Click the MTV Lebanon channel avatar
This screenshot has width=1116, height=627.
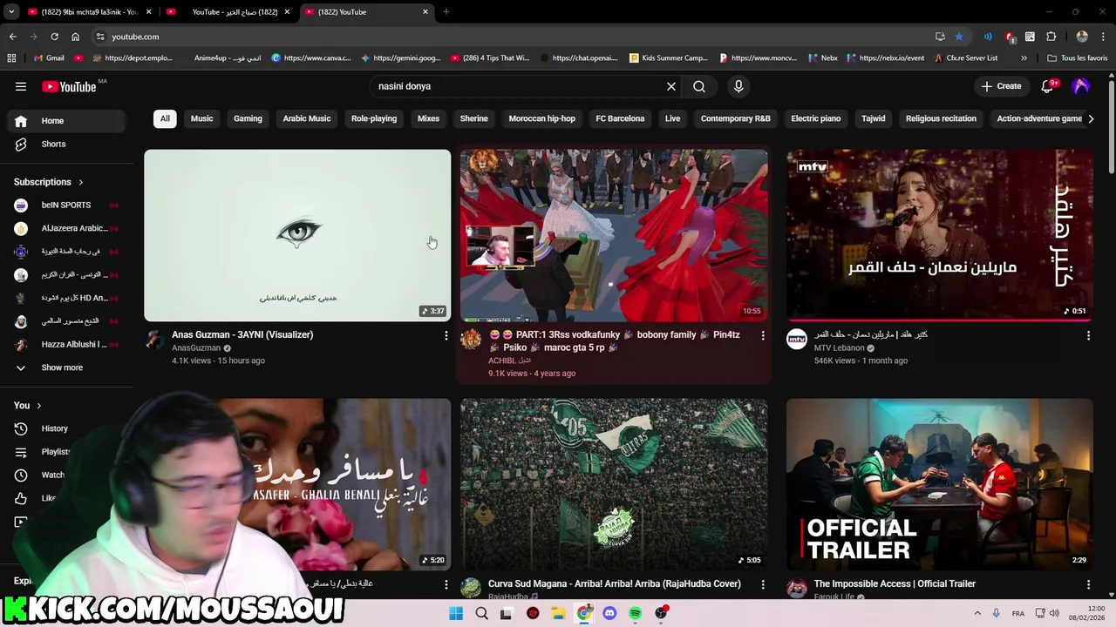tap(797, 340)
